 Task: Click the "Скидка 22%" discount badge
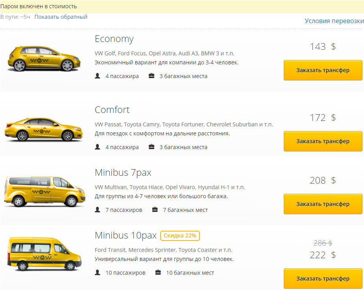click(x=180, y=235)
